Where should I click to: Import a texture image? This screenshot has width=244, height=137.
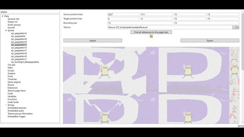coord(93,41)
